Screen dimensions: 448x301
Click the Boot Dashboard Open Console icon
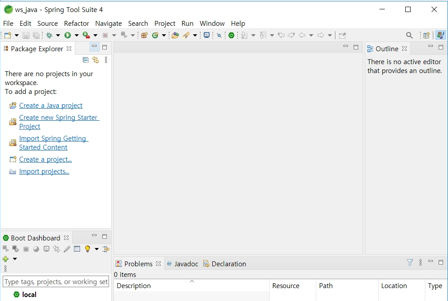(x=46, y=249)
